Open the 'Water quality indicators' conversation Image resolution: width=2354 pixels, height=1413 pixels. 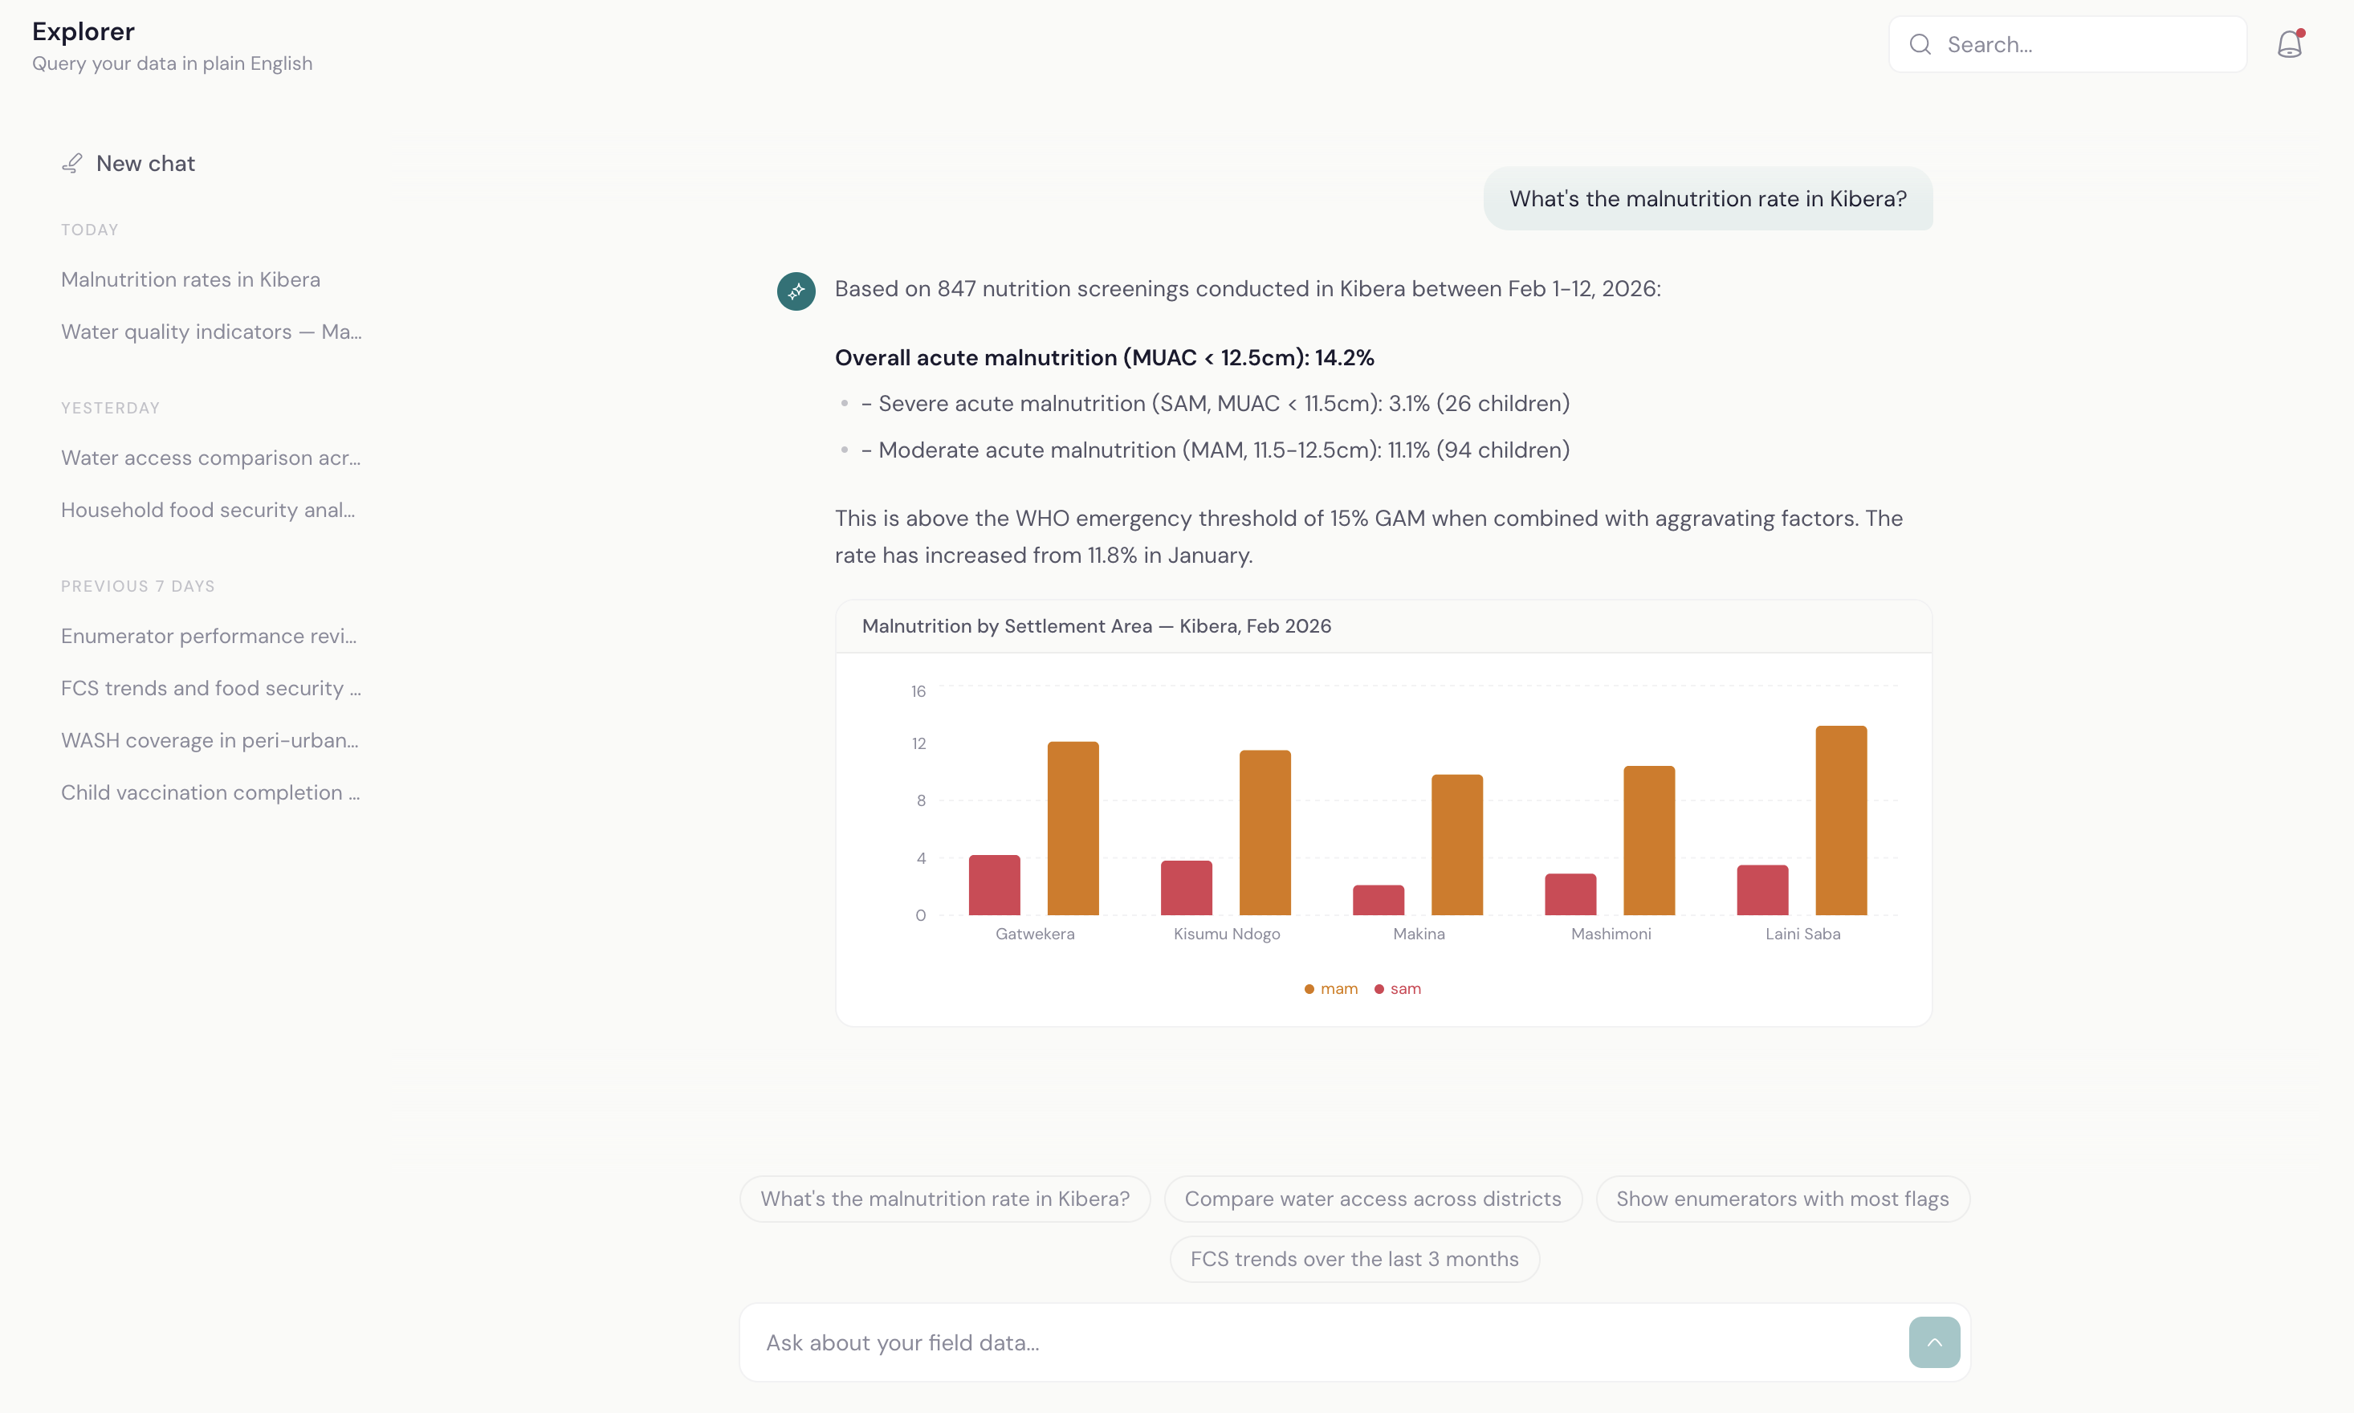click(210, 332)
